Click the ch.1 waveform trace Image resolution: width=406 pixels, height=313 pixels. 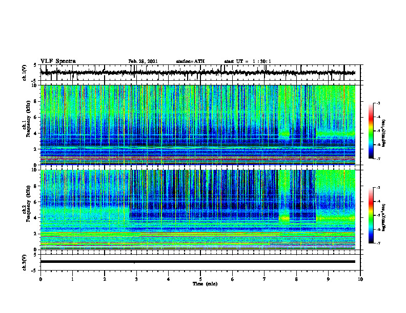[x=197, y=73]
